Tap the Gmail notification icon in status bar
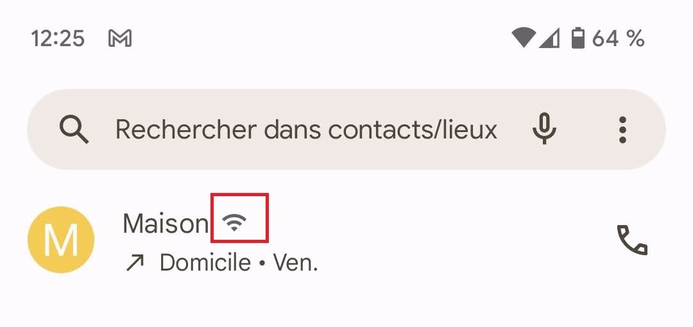693x327 pixels. [x=120, y=39]
